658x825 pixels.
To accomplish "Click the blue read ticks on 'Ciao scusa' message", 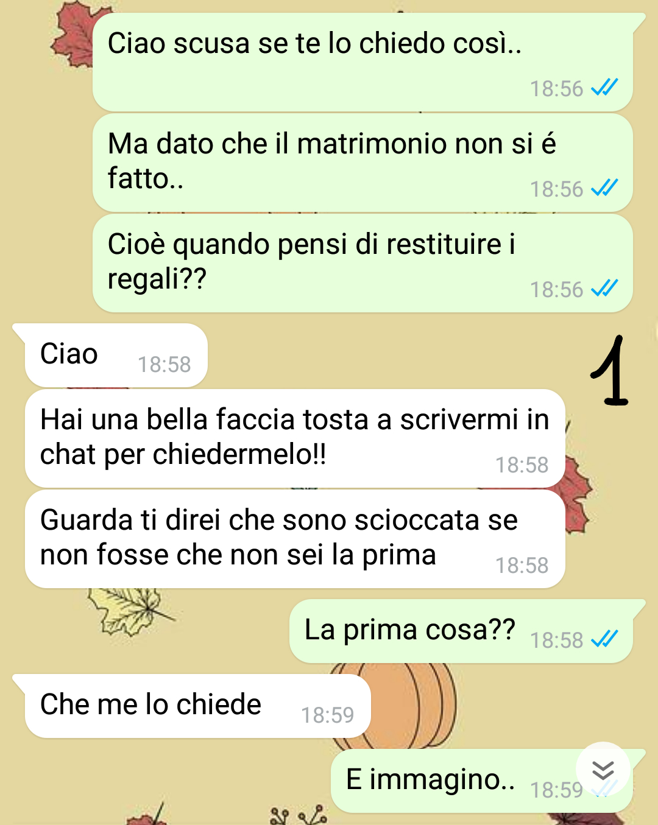I will click(x=604, y=88).
